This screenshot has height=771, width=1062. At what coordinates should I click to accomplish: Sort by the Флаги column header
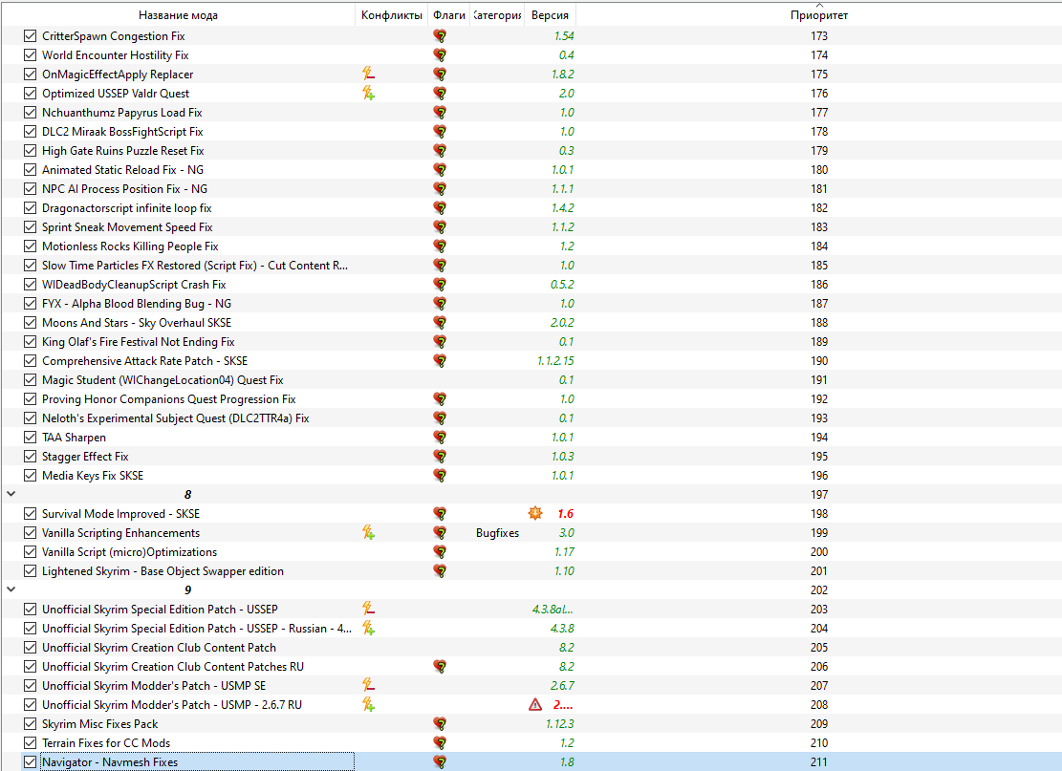[x=449, y=15]
